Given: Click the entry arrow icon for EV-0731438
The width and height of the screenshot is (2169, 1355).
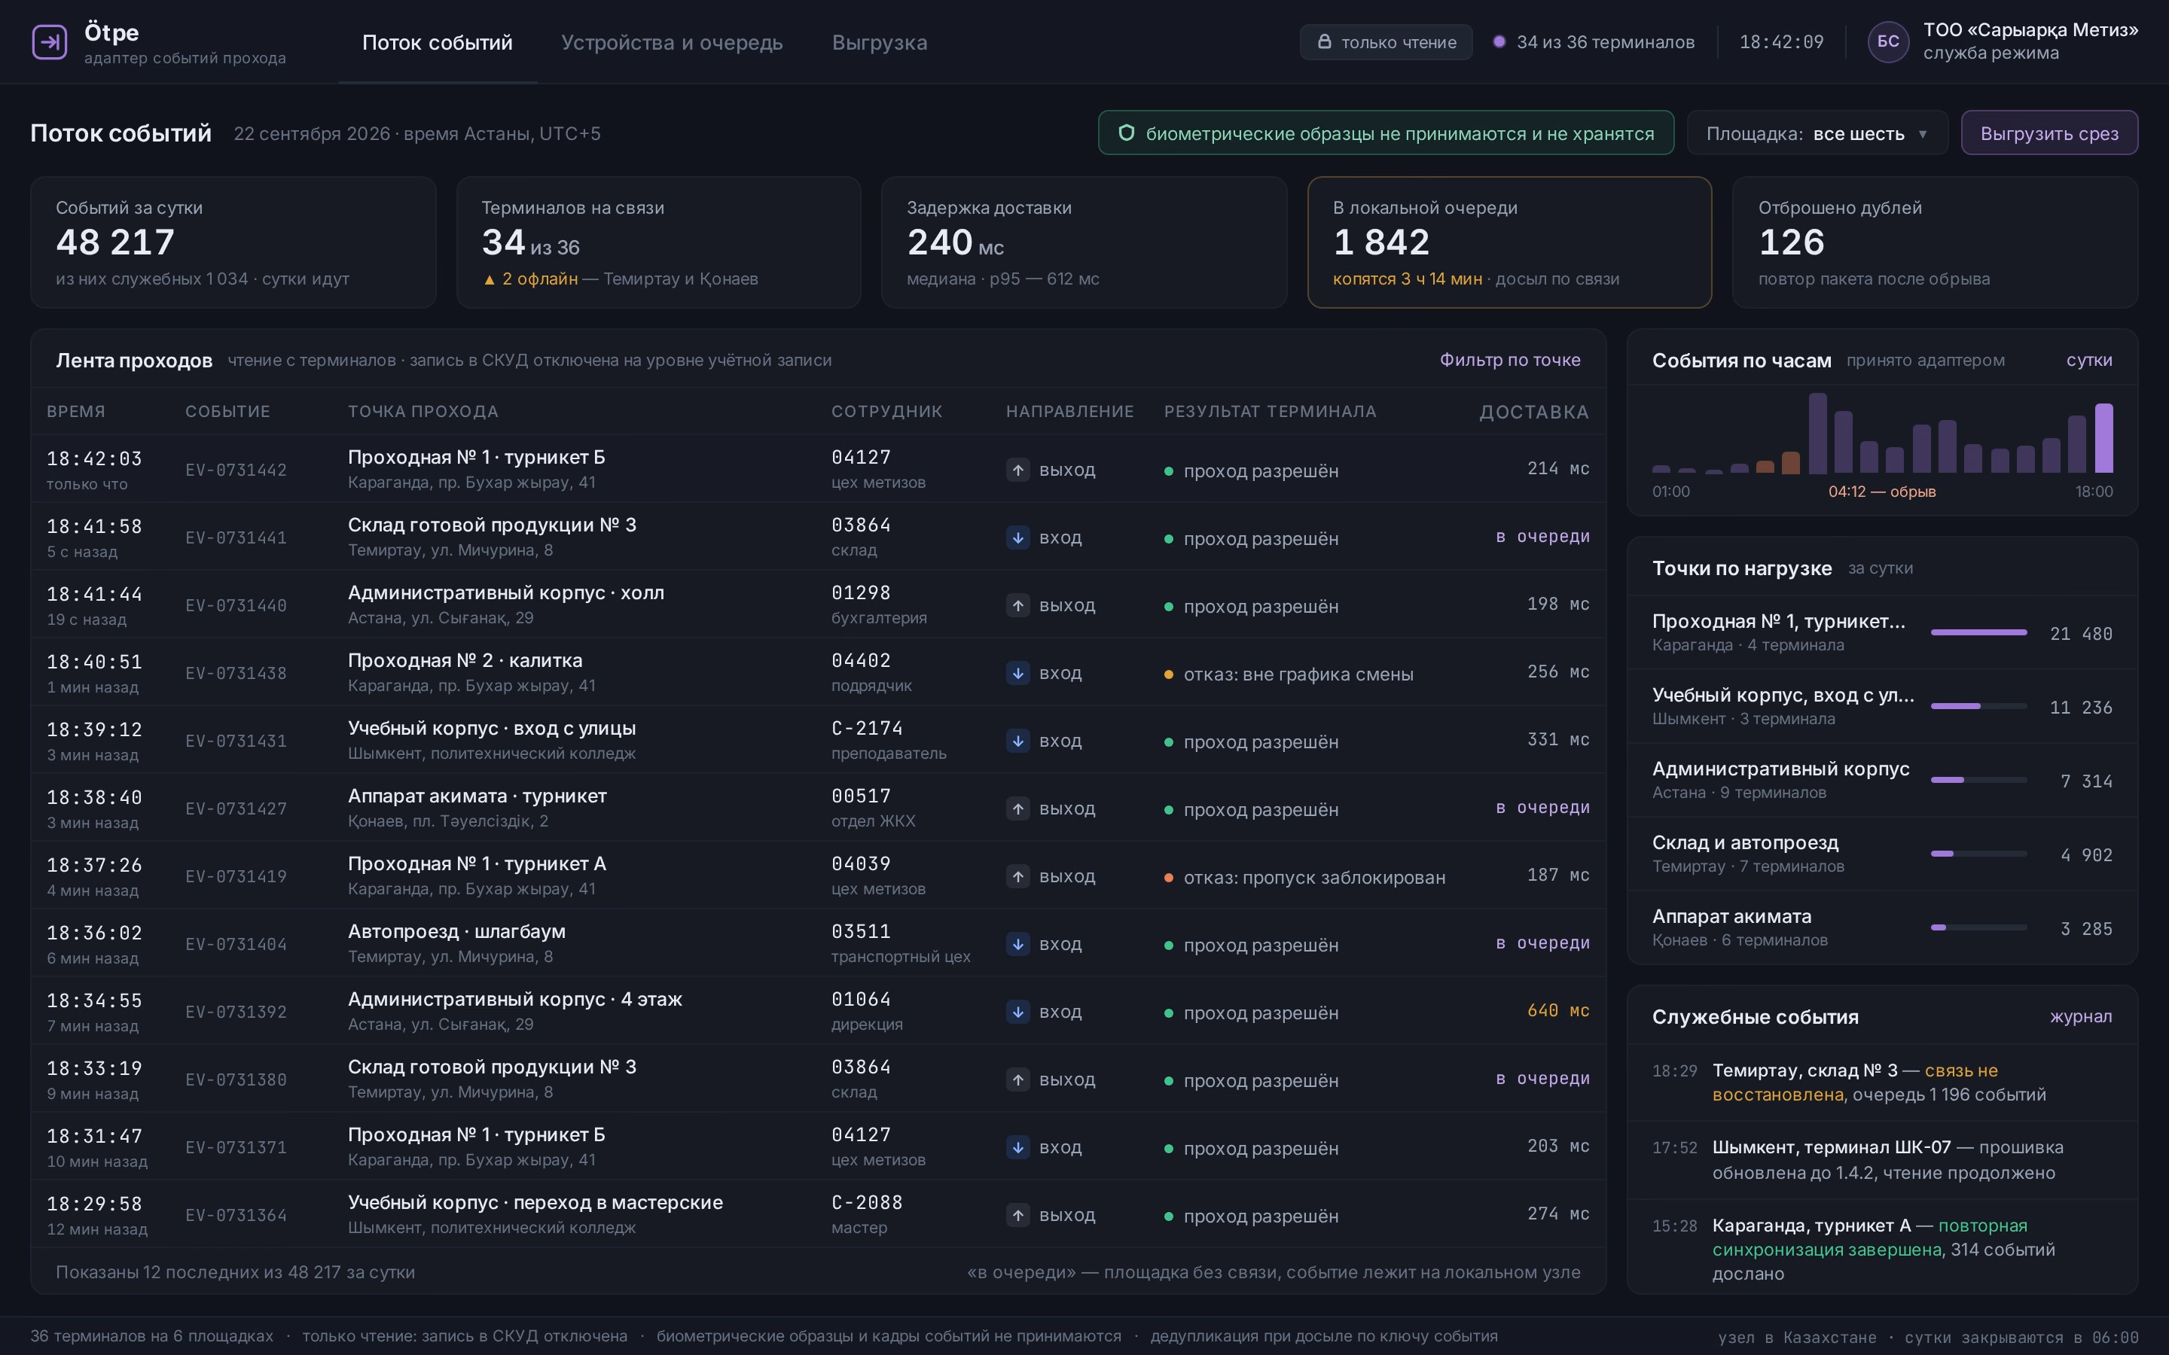Looking at the screenshot, I should pyautogui.click(x=1017, y=673).
